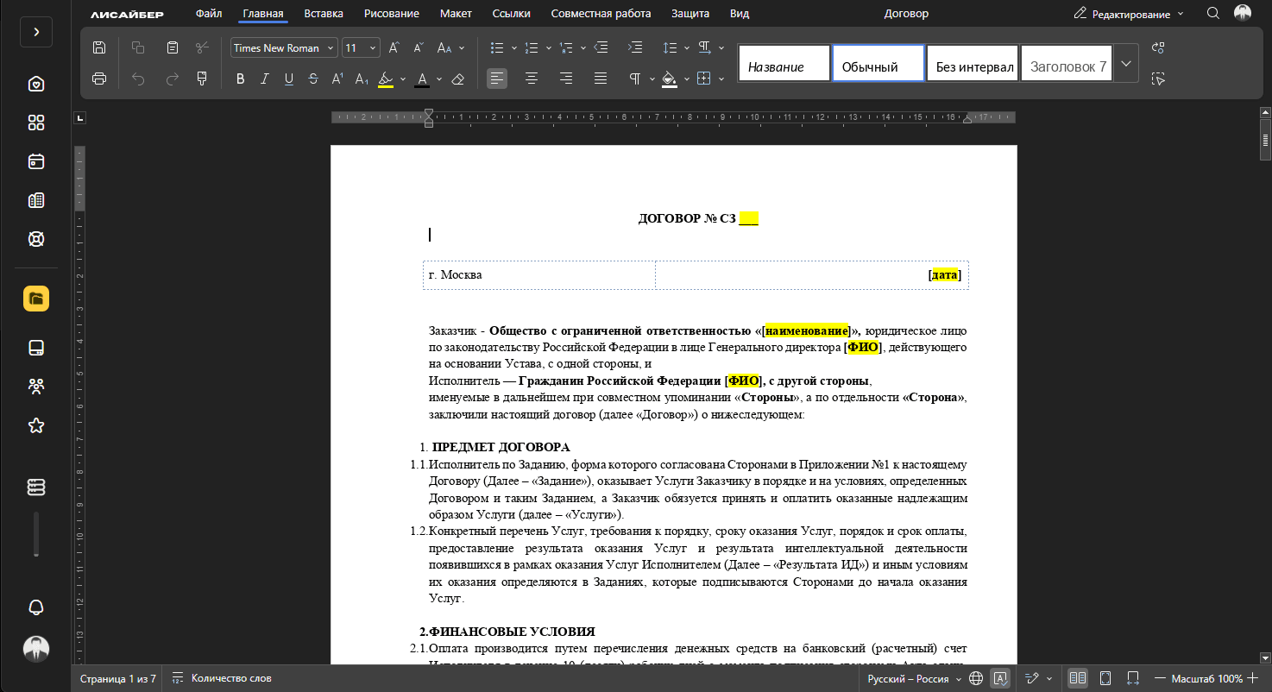This screenshot has width=1272, height=692.
Task: Open the contacts people icon in the sidebar
Action: (x=36, y=386)
